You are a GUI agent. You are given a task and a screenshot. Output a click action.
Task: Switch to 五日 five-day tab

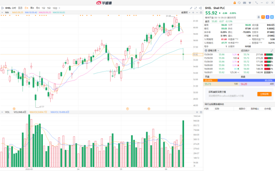[x=20, y=8]
